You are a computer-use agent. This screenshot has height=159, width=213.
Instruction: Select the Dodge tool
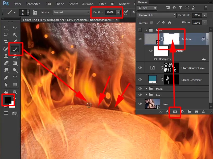pyautogui.click(x=15, y=70)
